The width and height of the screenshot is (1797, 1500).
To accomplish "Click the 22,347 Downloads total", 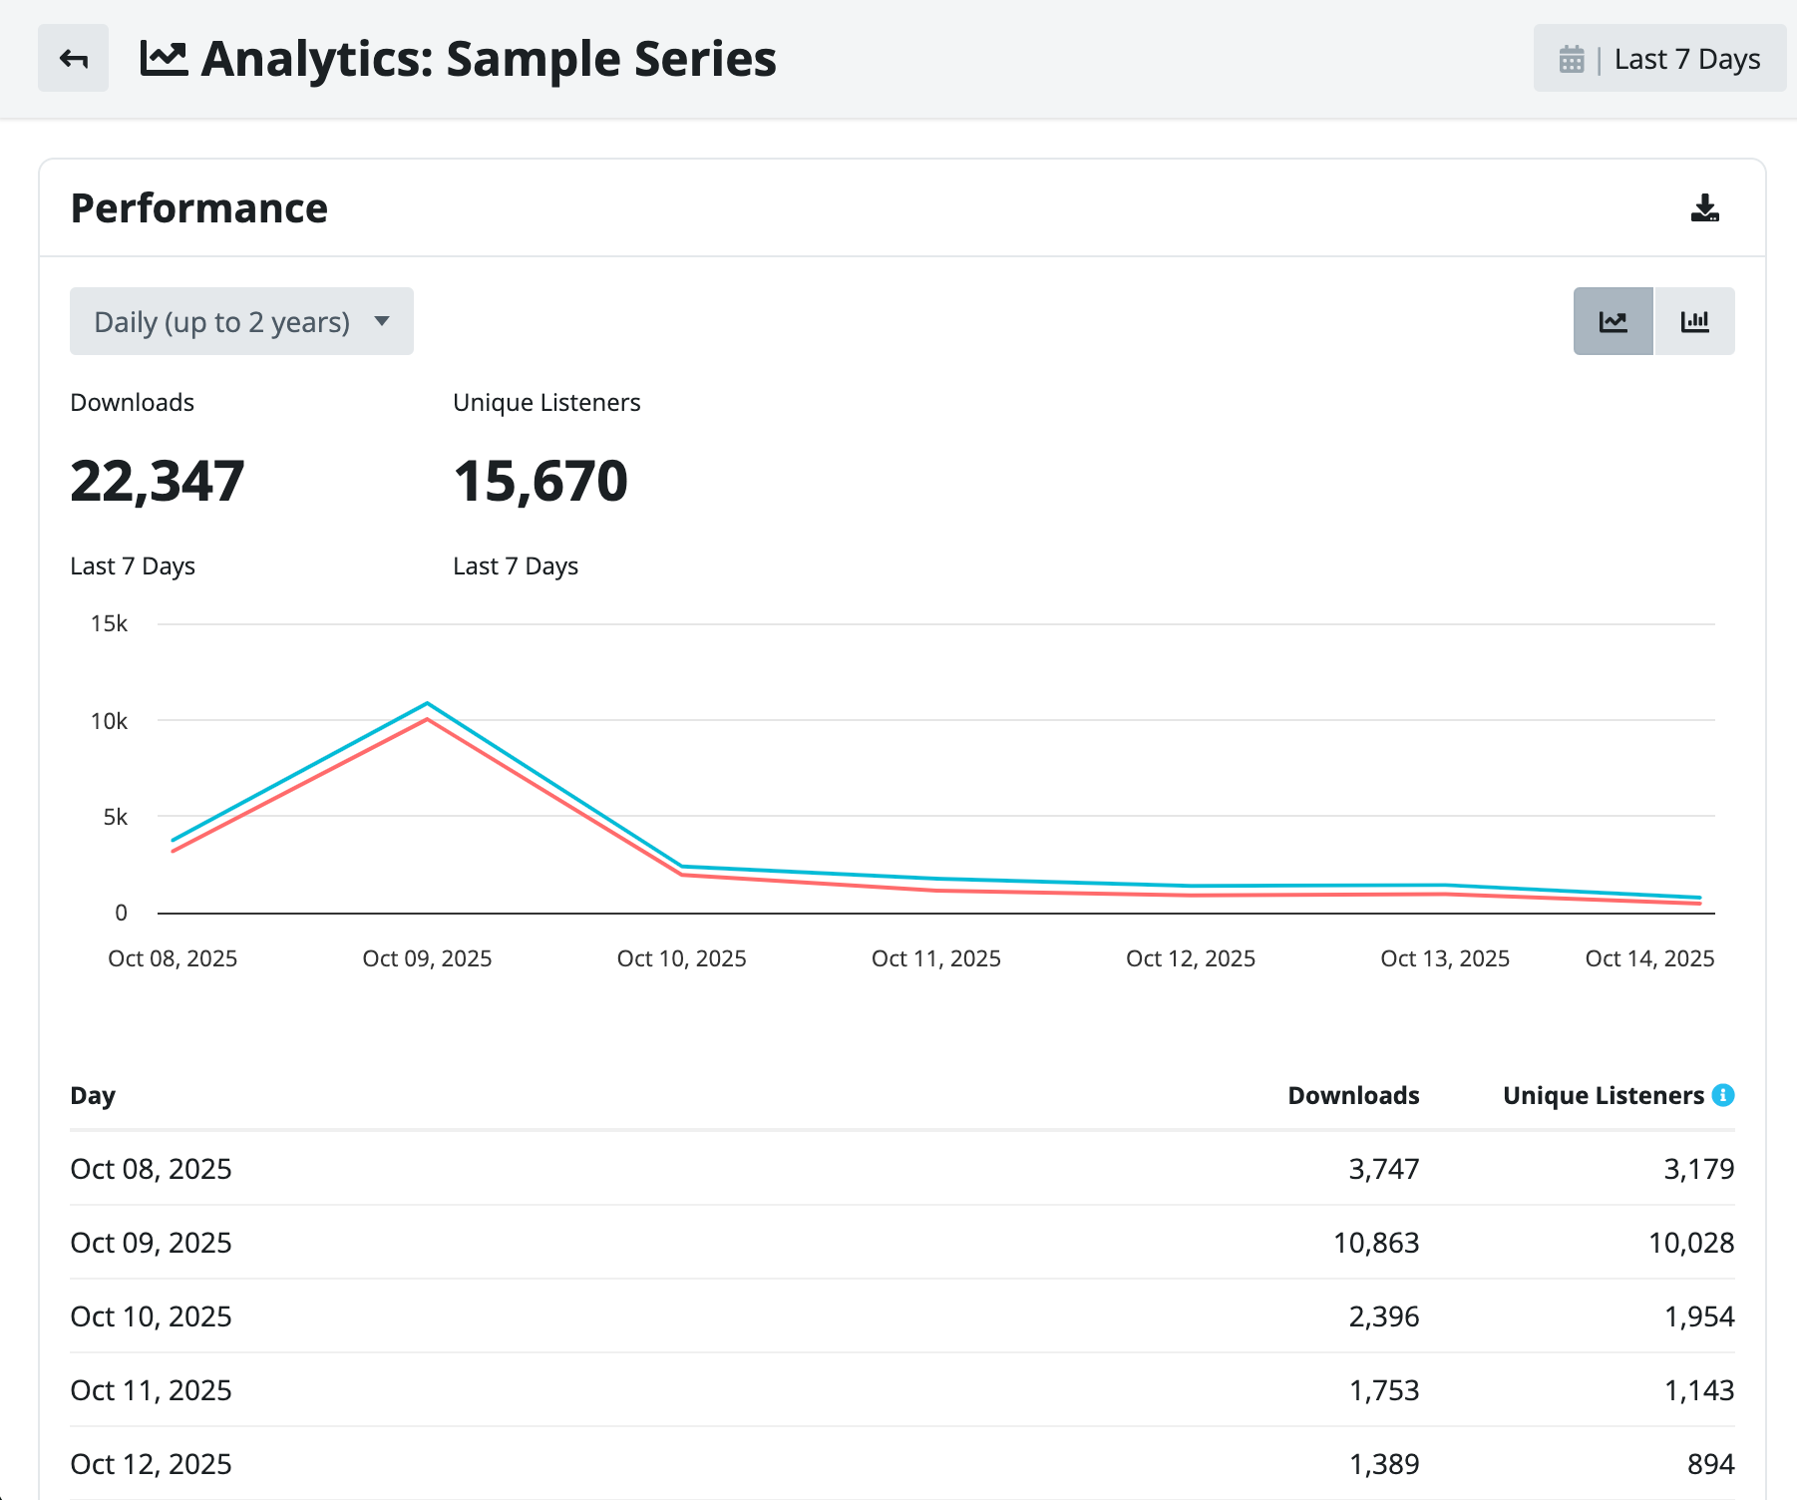I will coord(158,481).
